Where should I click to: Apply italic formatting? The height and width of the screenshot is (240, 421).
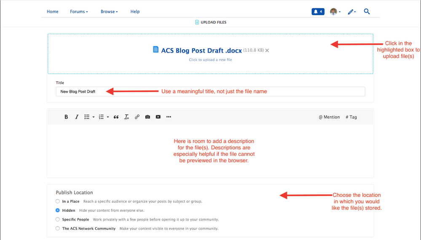pos(77,117)
